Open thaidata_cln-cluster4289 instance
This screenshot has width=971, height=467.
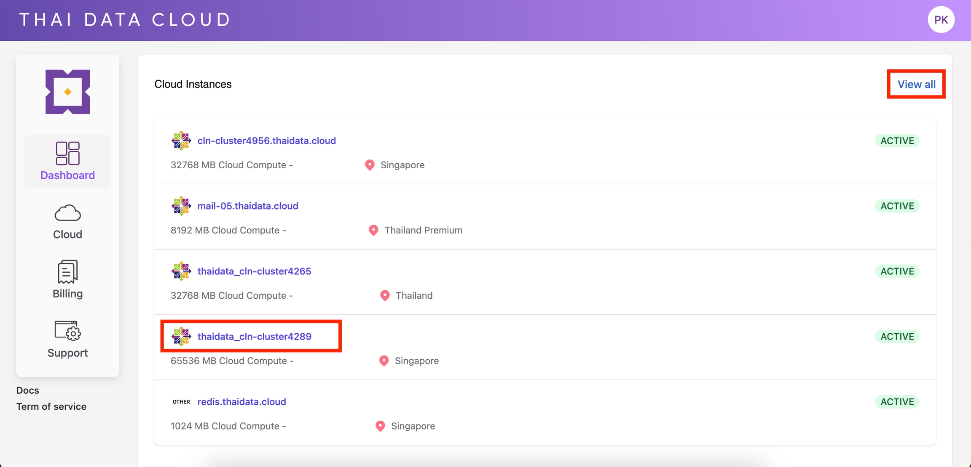pos(254,336)
